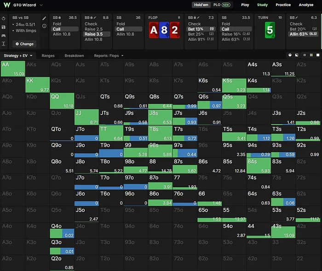Click the segmented circle view icon
322x271 pixels.
click(x=305, y=55)
